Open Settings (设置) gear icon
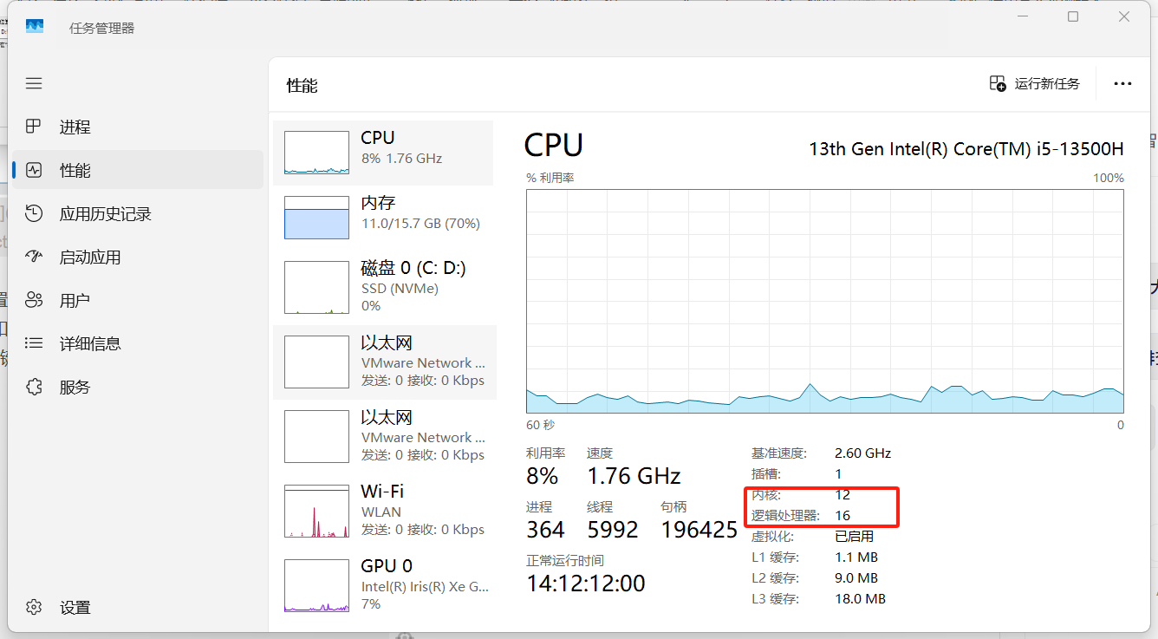The width and height of the screenshot is (1158, 639). (x=34, y=607)
